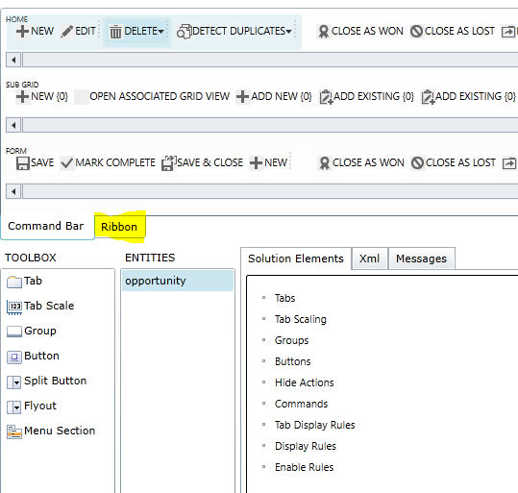Click the MARK COMPLETE button label

pos(115,162)
